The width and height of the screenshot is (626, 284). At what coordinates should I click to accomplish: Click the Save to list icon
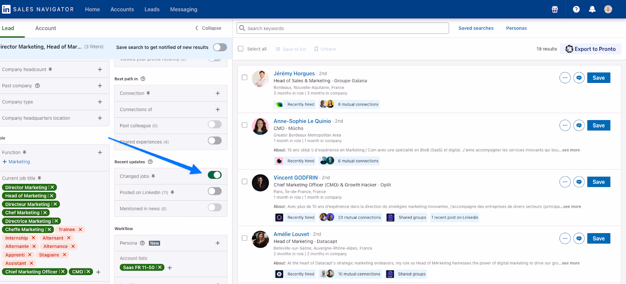pos(278,49)
